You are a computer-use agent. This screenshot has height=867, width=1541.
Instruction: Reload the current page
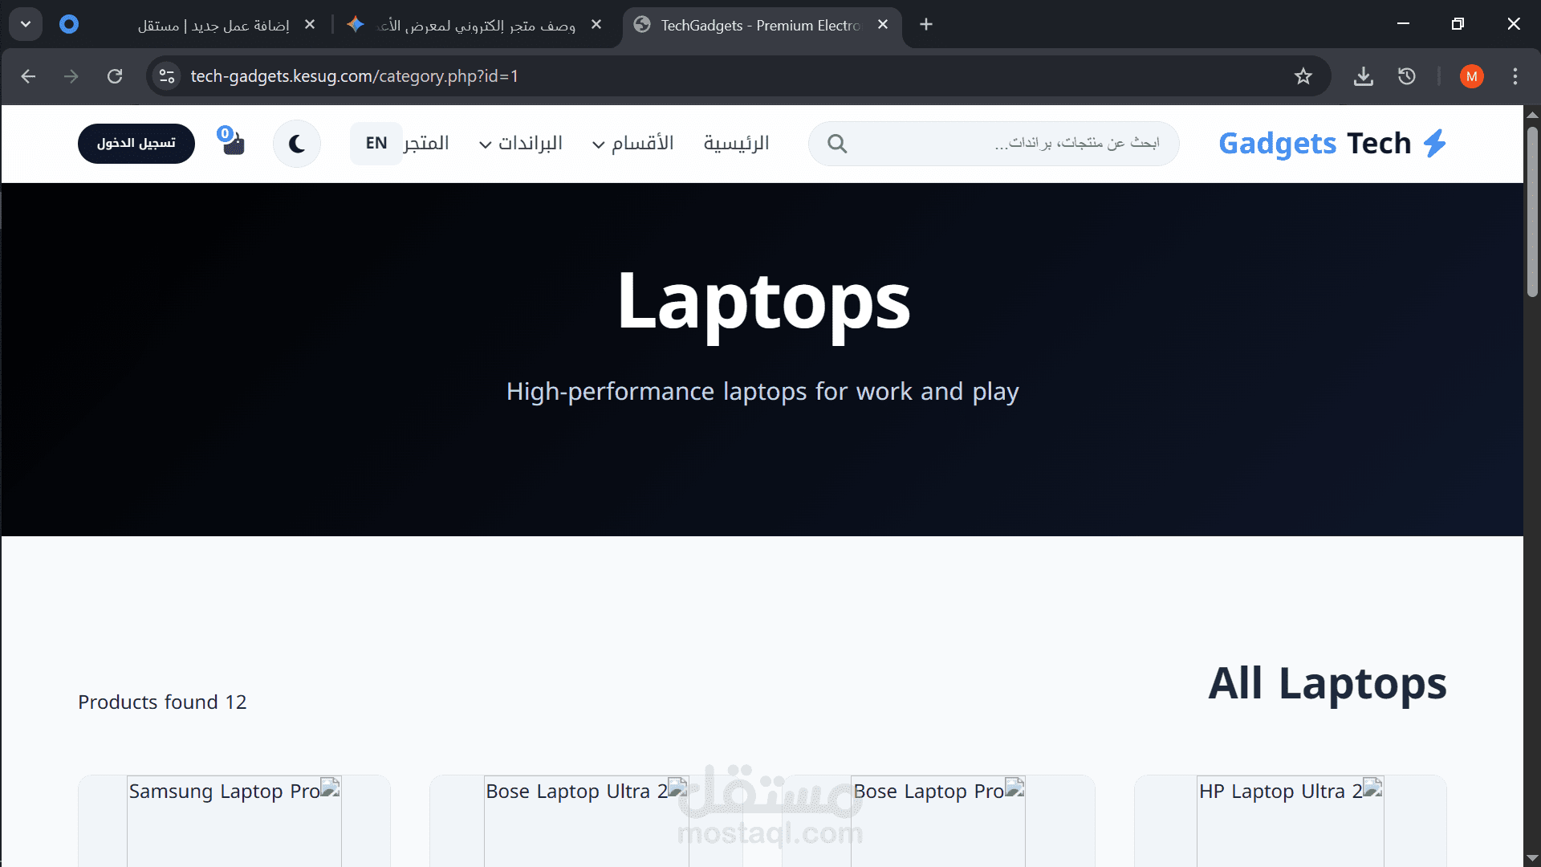[115, 76]
